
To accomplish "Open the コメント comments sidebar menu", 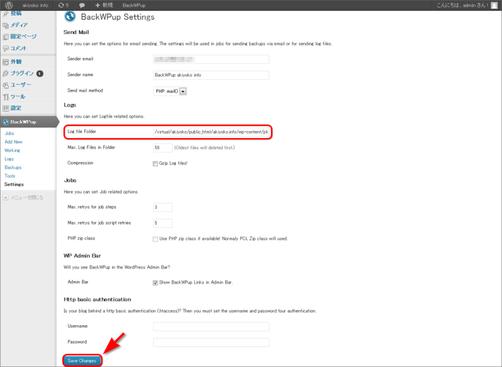I will [18, 48].
